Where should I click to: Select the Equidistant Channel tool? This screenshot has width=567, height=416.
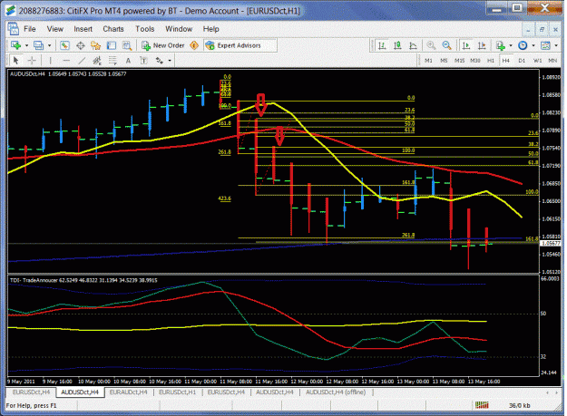[97, 61]
